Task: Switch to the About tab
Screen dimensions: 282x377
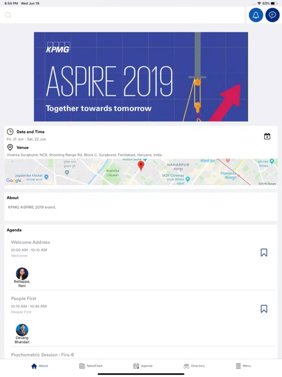Action: [x=39, y=366]
